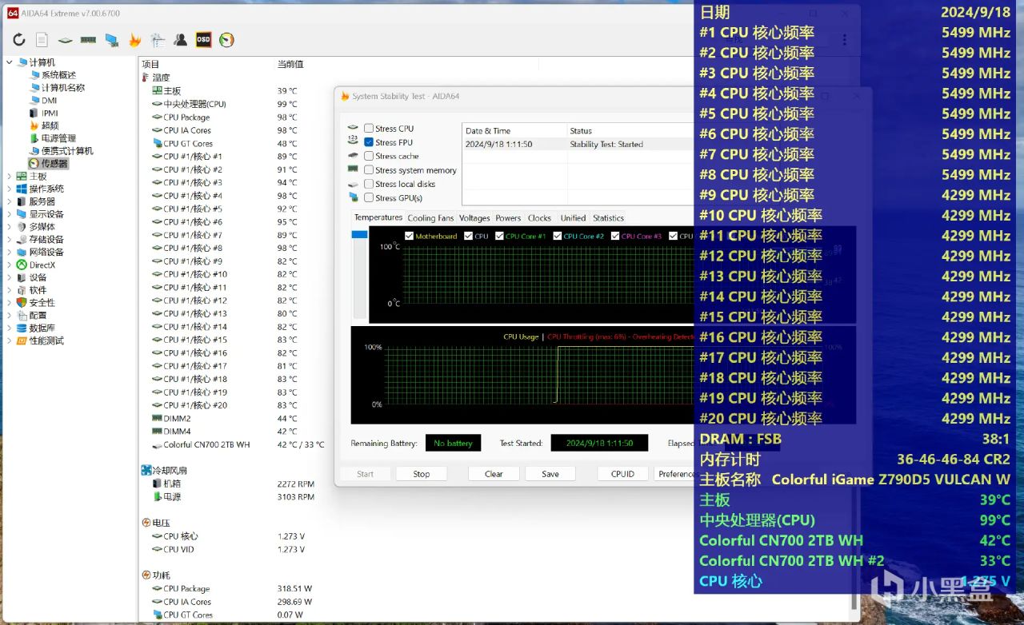The height and width of the screenshot is (625, 1024).
Task: Enable the Stress local disks checkbox
Action: tap(369, 184)
